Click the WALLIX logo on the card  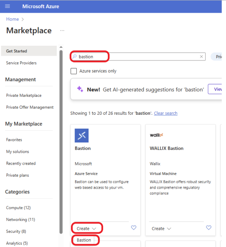click(x=156, y=135)
